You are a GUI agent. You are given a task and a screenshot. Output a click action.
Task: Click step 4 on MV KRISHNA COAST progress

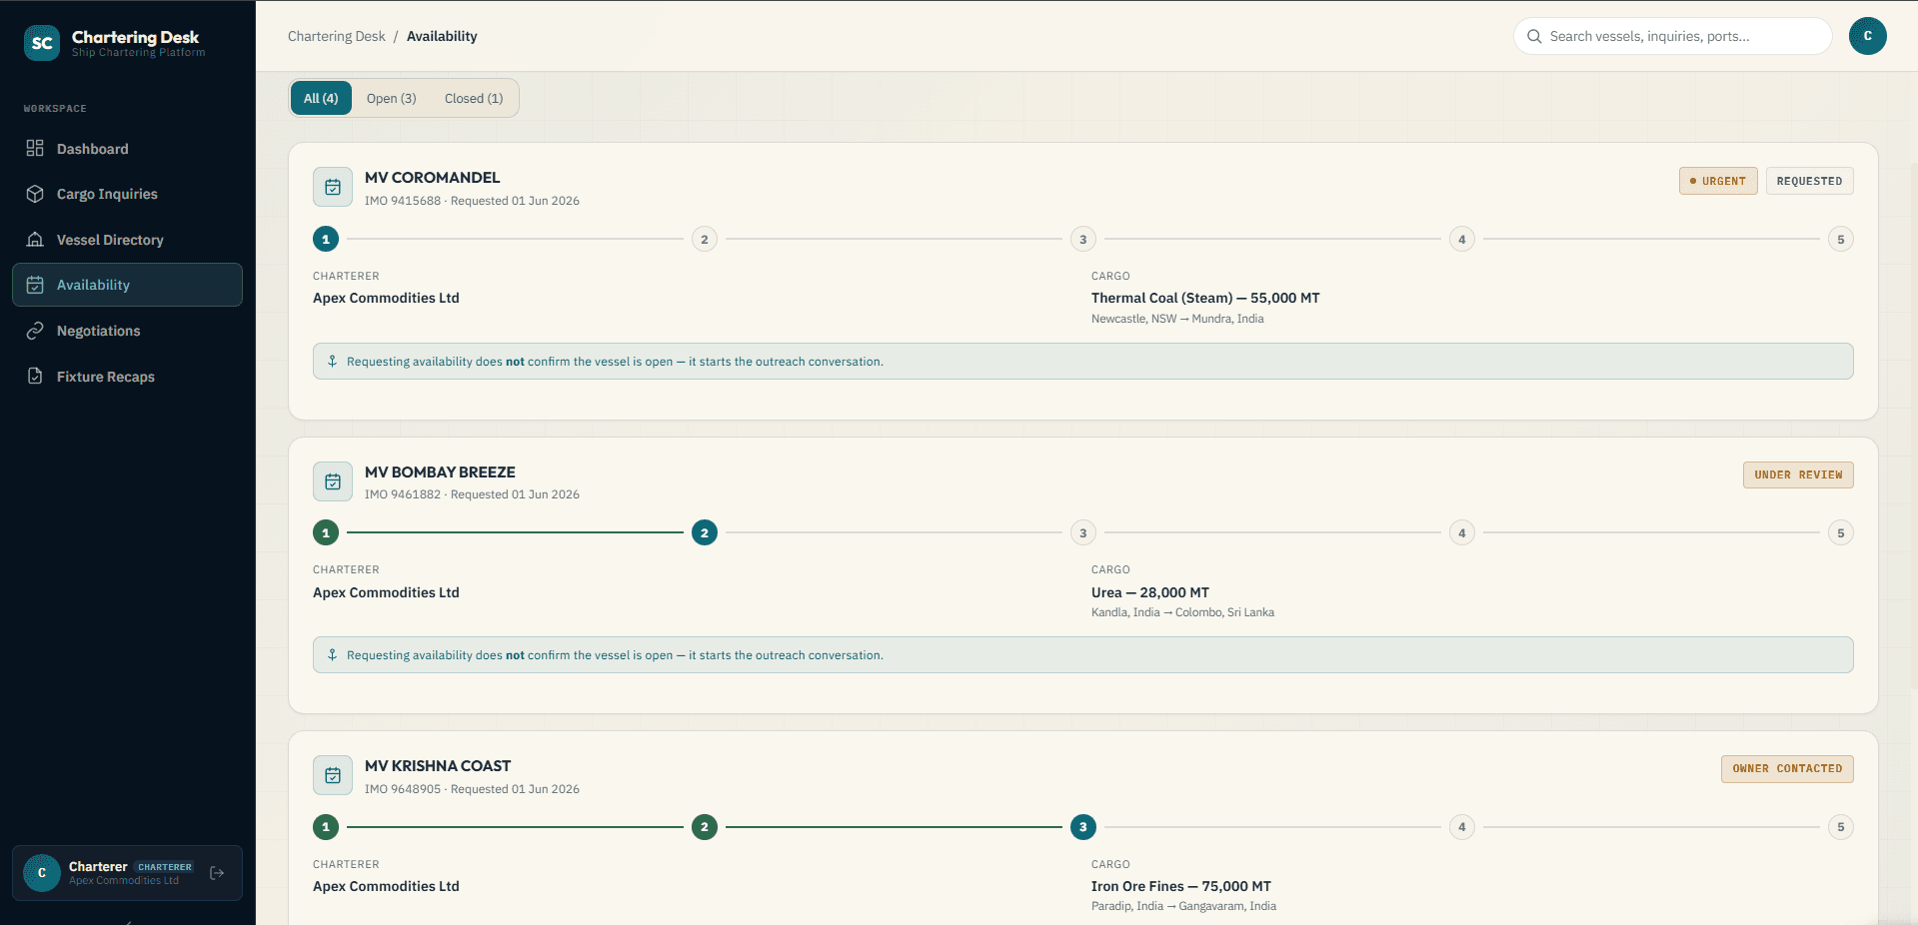coord(1462,827)
